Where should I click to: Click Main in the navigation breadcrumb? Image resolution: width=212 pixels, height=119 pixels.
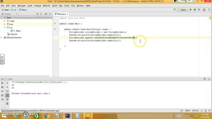pos(23,10)
